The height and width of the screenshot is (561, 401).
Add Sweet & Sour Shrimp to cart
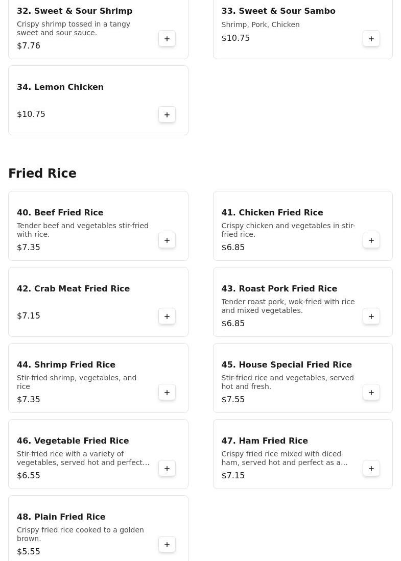pos(167,39)
